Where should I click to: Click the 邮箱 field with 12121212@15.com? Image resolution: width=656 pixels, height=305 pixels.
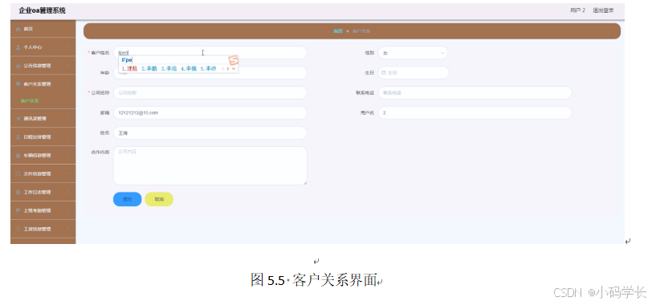[x=210, y=113]
